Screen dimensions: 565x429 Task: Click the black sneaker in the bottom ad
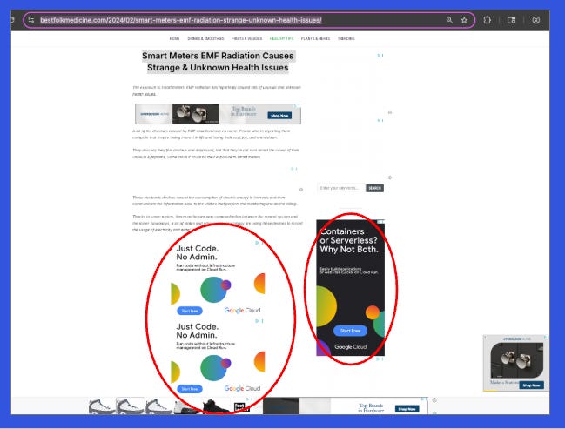pyautogui.click(x=216, y=406)
